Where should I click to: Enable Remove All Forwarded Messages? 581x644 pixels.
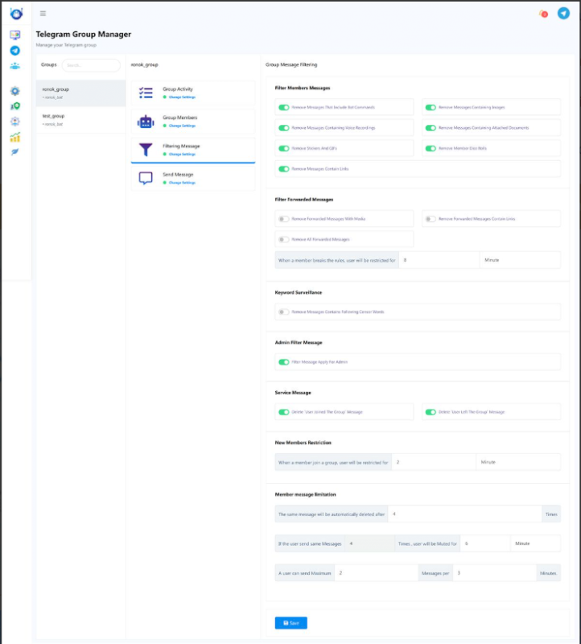284,239
